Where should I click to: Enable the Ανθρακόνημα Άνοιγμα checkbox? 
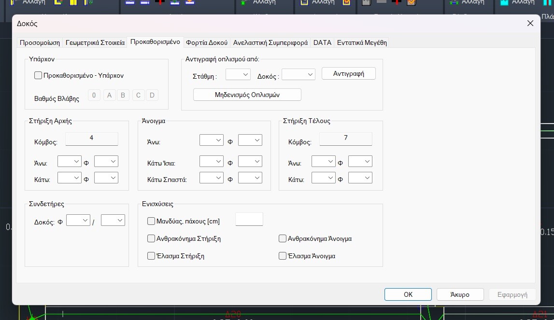tap(283, 238)
